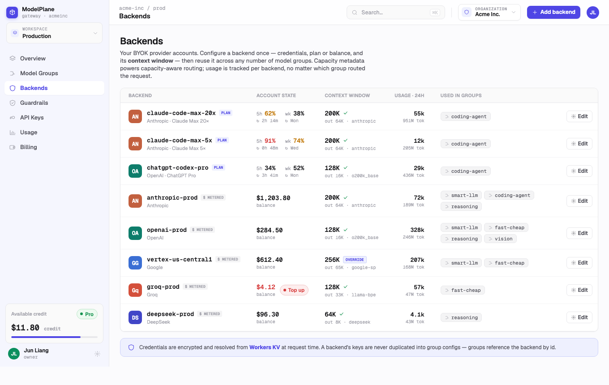Click the AN icon for claude-code-max-5x
This screenshot has width=609, height=385.
(135, 144)
